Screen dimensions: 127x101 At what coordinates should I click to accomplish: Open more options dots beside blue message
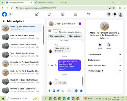49,65
